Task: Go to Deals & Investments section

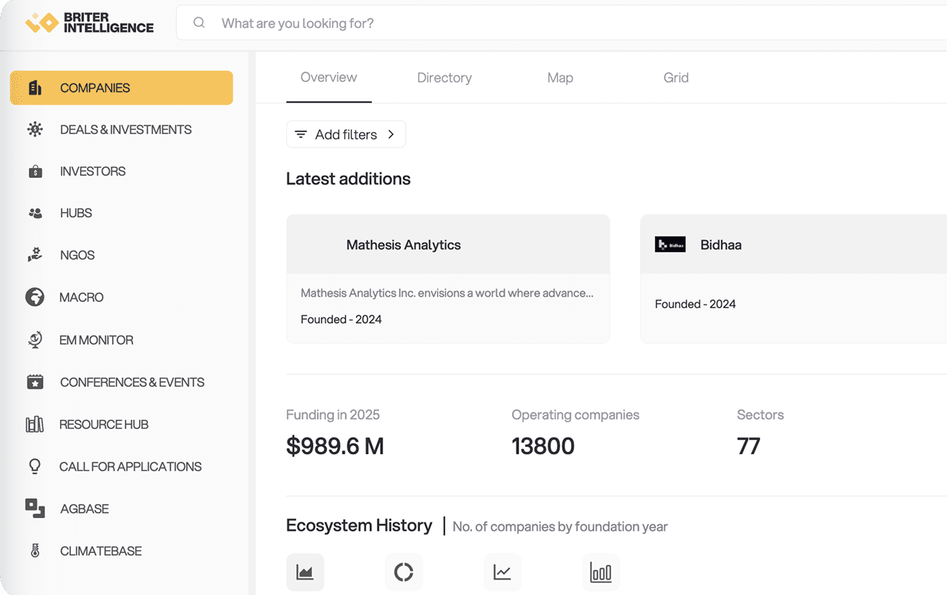Action: pos(125,129)
